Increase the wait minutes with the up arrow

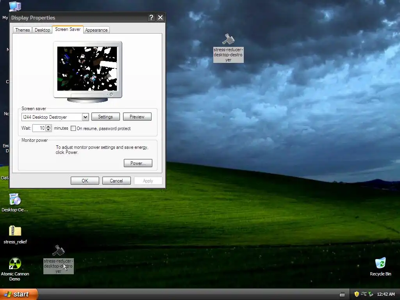coord(48,126)
